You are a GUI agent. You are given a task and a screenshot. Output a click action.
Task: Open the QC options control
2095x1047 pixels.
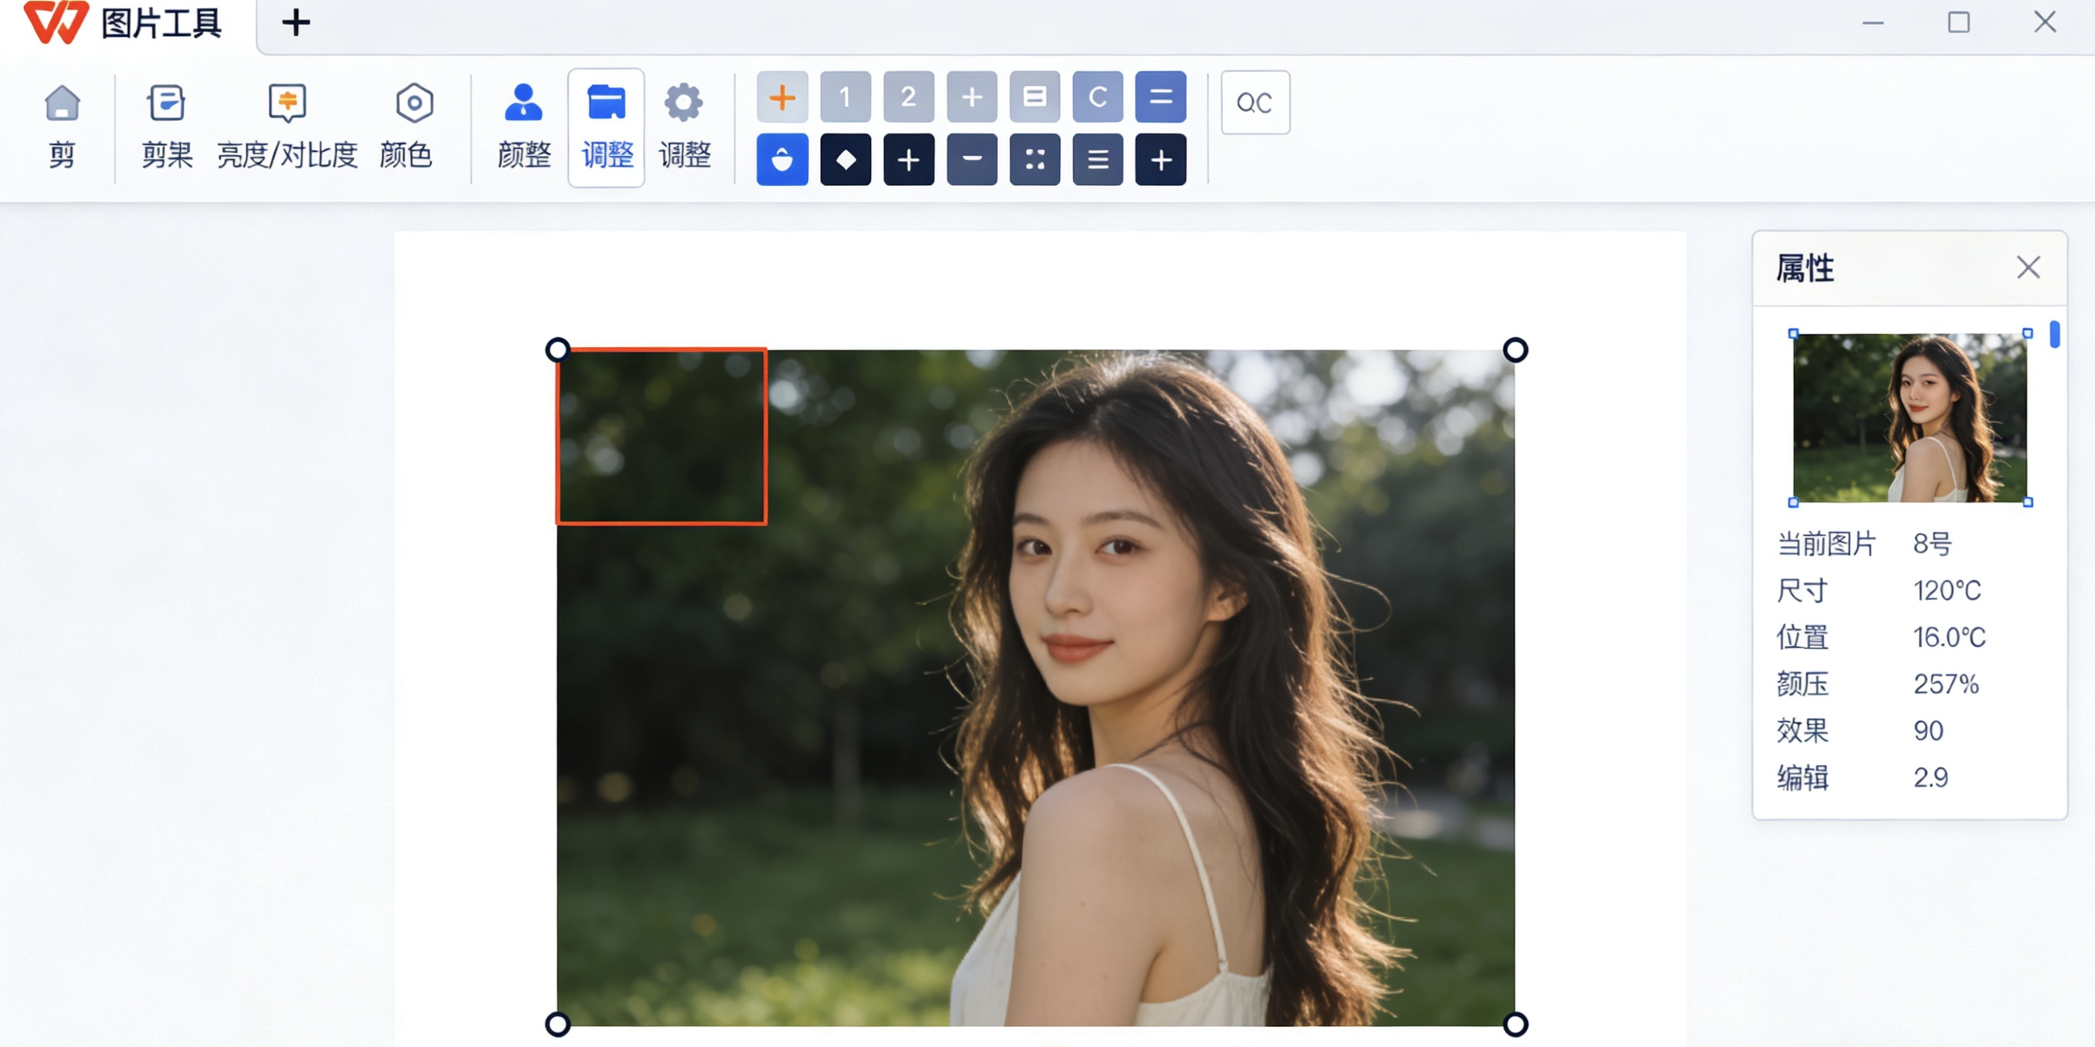tap(1254, 102)
